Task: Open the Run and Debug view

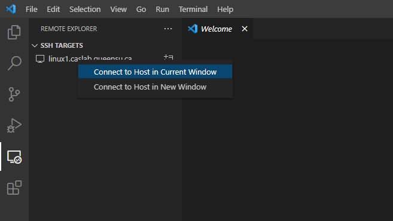Action: tap(14, 125)
